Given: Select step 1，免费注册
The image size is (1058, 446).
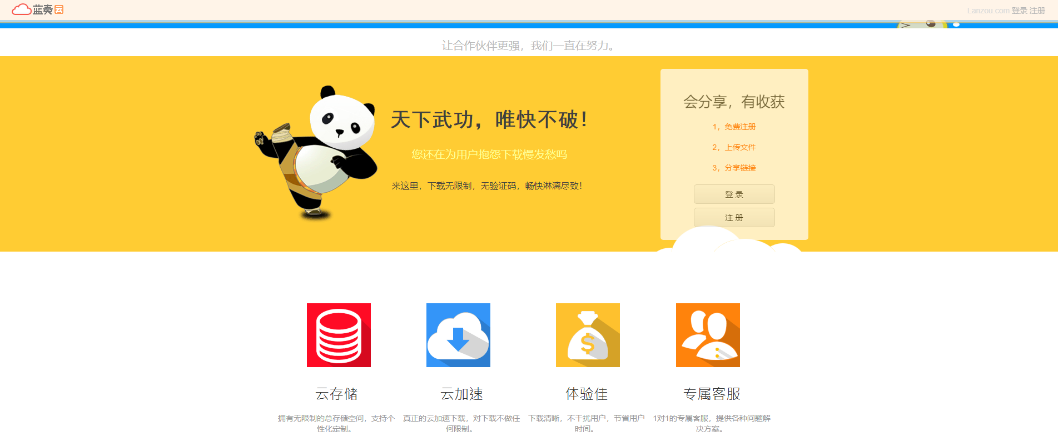Looking at the screenshot, I should point(734,127).
